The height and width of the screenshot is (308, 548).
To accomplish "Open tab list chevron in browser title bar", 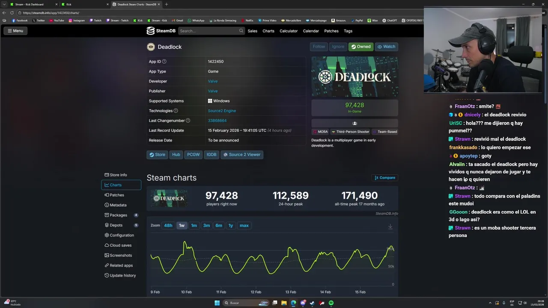I will 4,4.
